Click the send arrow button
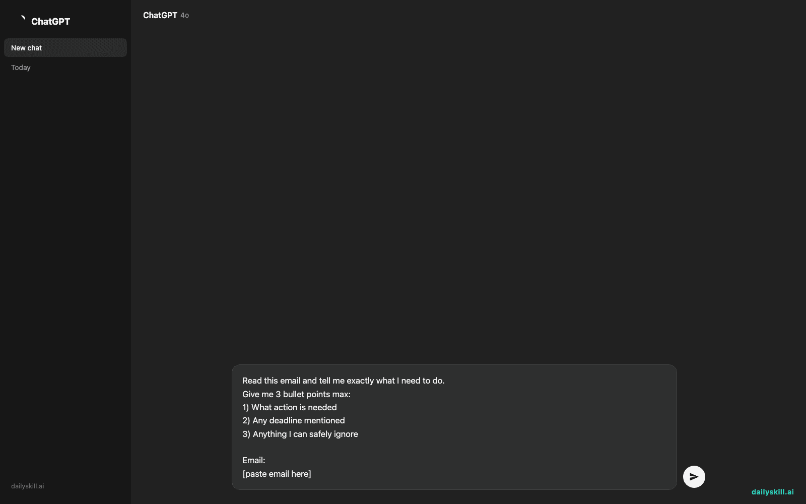The height and width of the screenshot is (504, 806). [694, 477]
